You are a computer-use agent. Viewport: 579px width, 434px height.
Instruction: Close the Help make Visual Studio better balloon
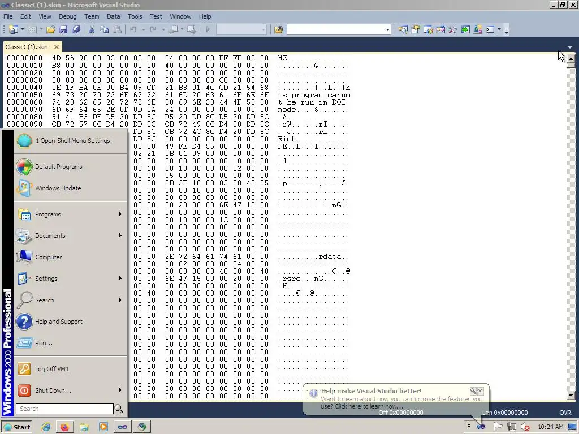480,390
